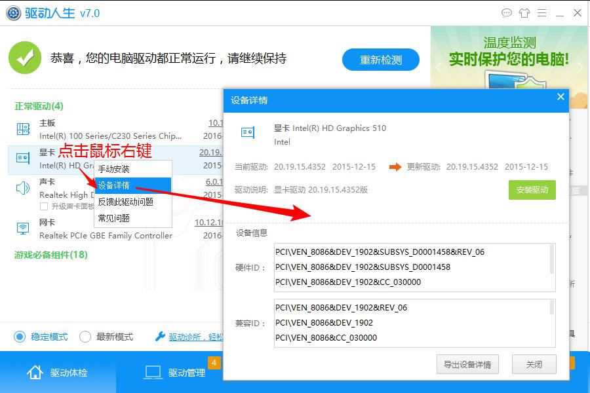This screenshot has width=590, height=393.
Task: Show previous banner with left arrow
Action: click(x=438, y=67)
